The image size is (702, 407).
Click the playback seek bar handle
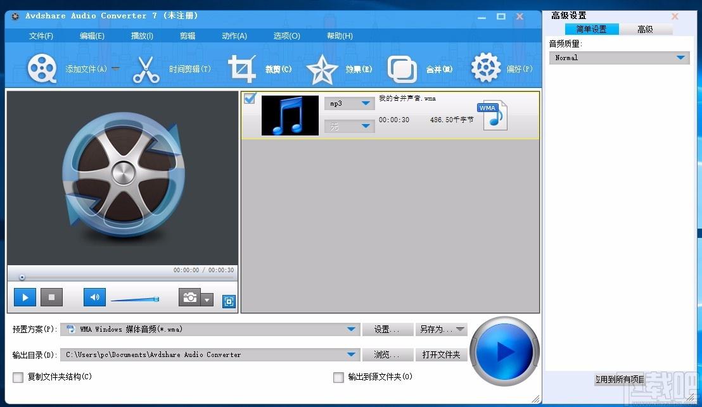coord(22,278)
